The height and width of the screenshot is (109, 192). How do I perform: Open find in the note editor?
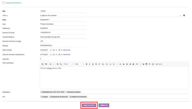point(58,64)
